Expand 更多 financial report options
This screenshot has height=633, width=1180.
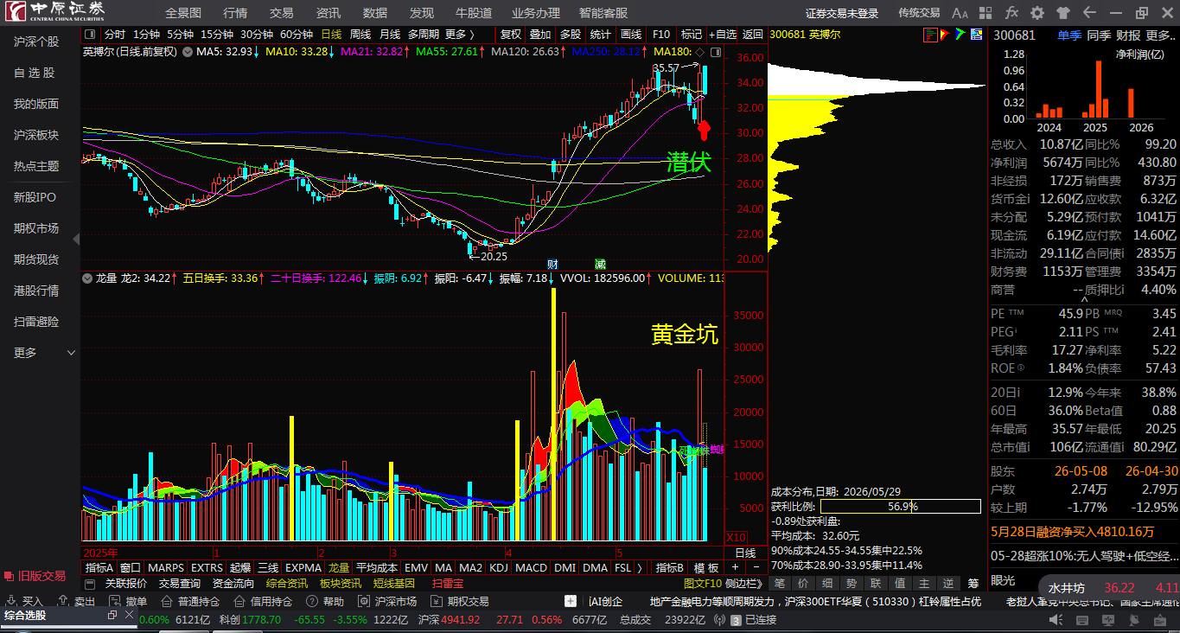pos(1159,35)
